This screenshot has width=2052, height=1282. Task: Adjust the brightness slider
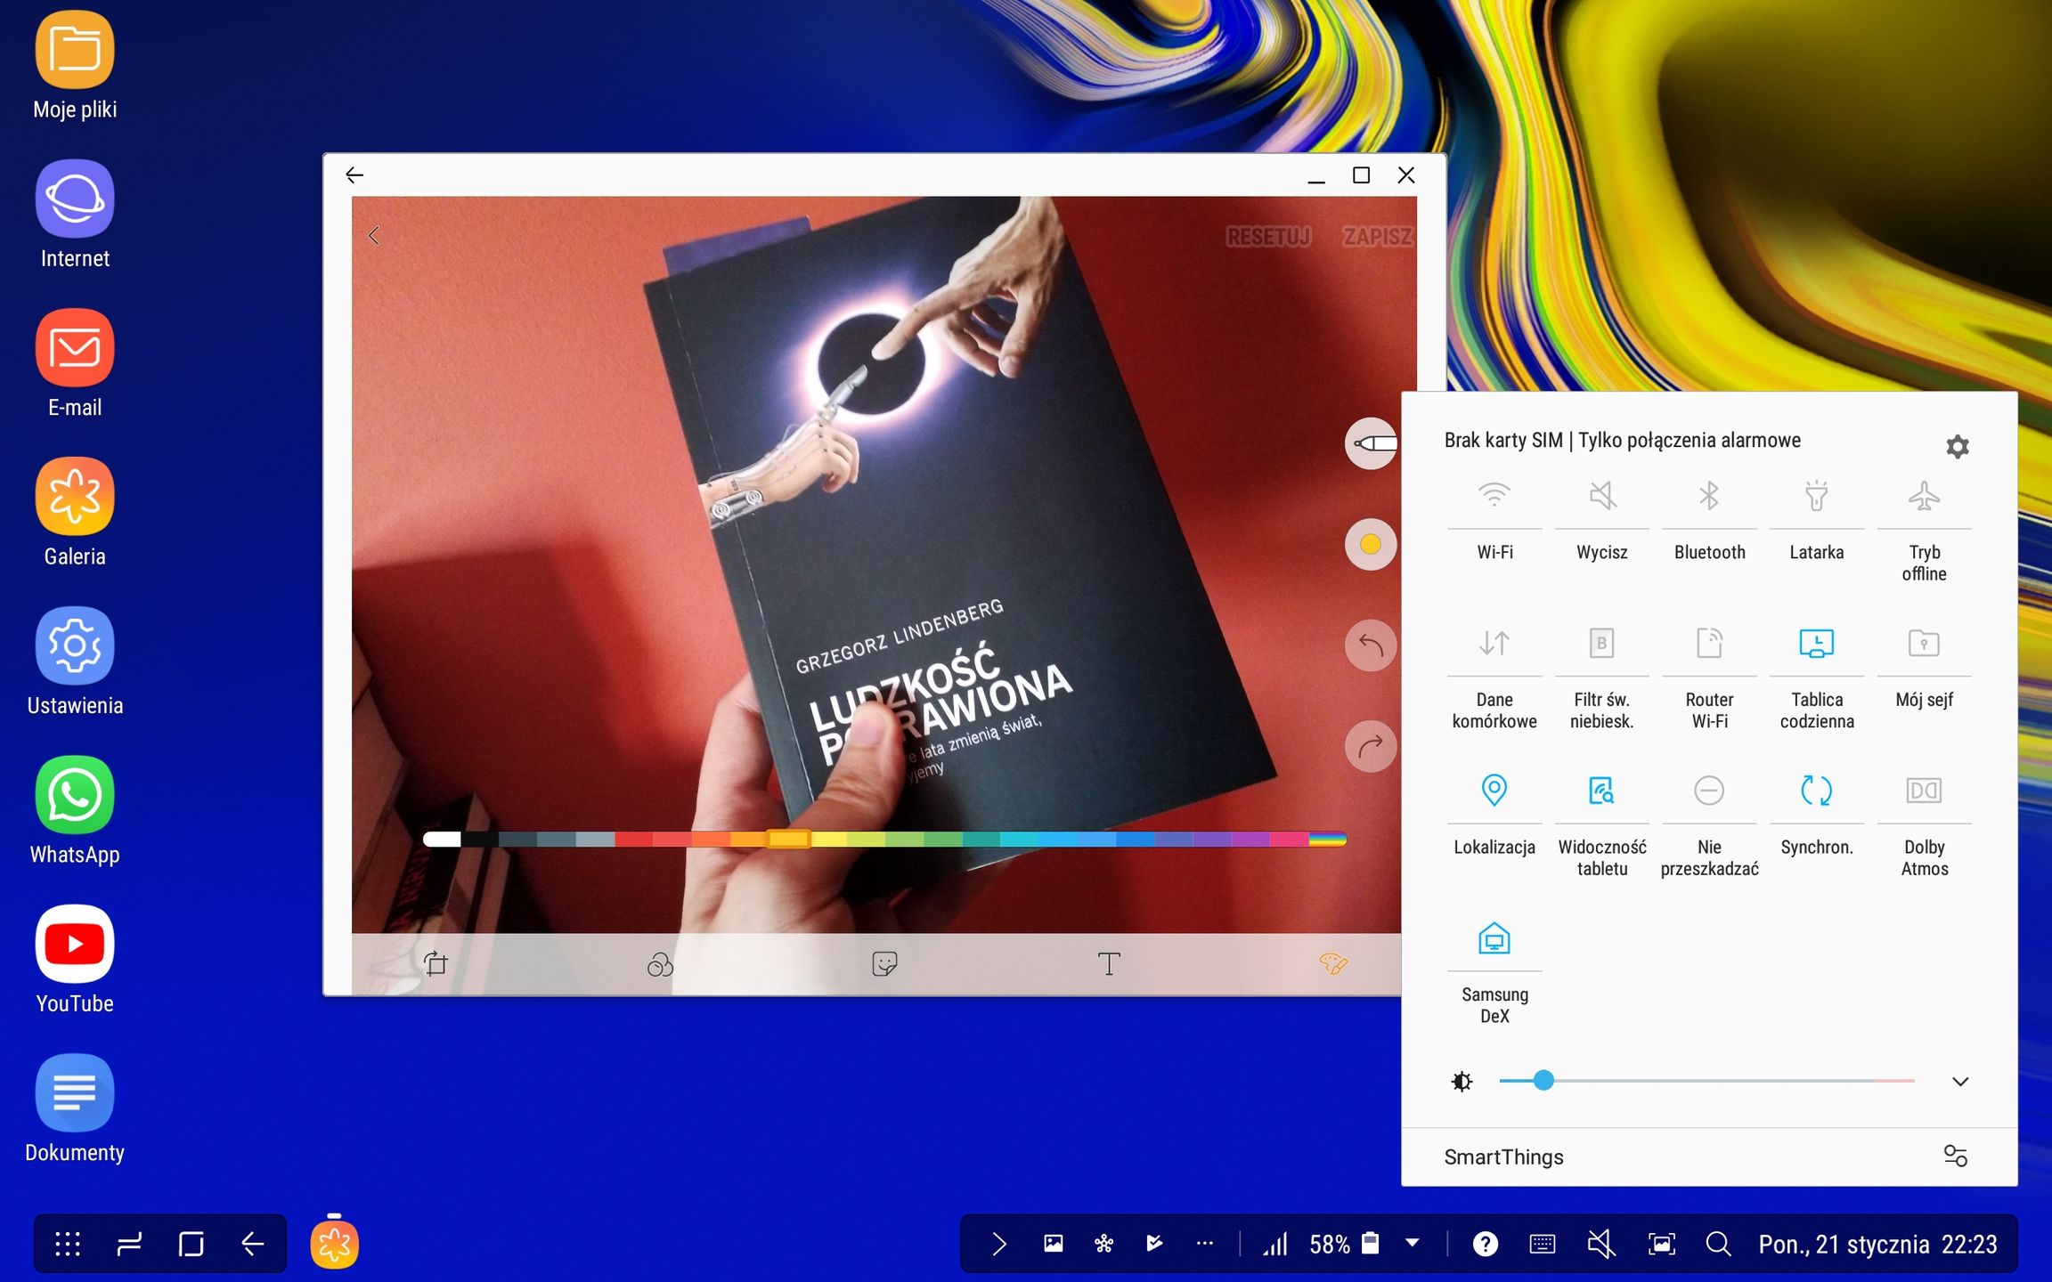click(1706, 1081)
